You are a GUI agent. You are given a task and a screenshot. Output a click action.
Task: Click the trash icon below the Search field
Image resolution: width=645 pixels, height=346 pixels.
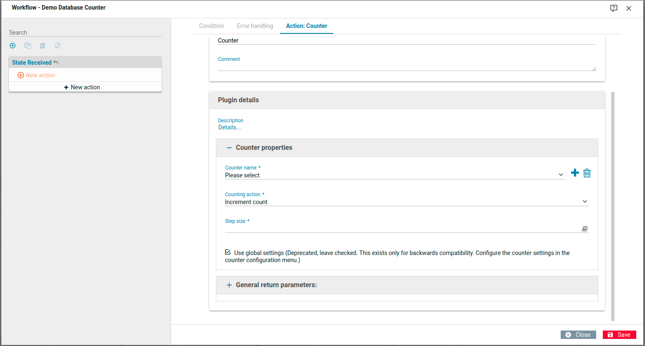coord(43,45)
